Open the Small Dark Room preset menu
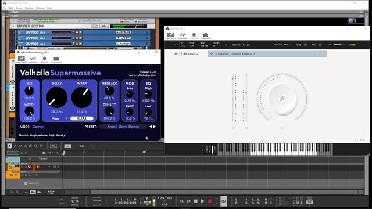The image size is (372, 209). point(123,127)
